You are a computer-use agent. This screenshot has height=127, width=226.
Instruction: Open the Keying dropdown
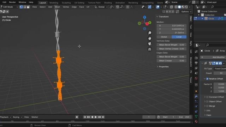[x=17, y=117]
